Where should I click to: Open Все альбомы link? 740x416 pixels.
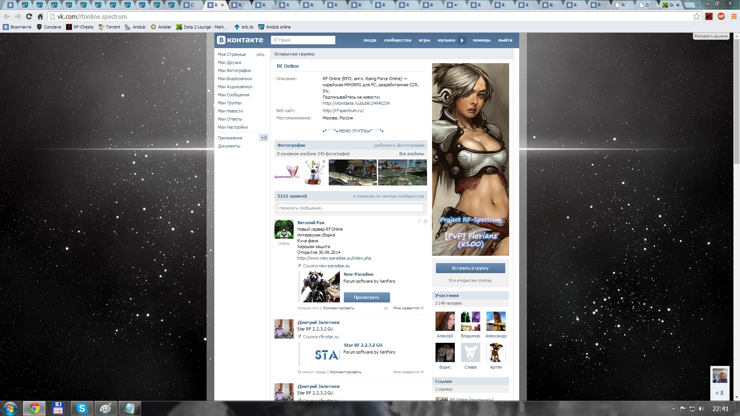(x=412, y=154)
